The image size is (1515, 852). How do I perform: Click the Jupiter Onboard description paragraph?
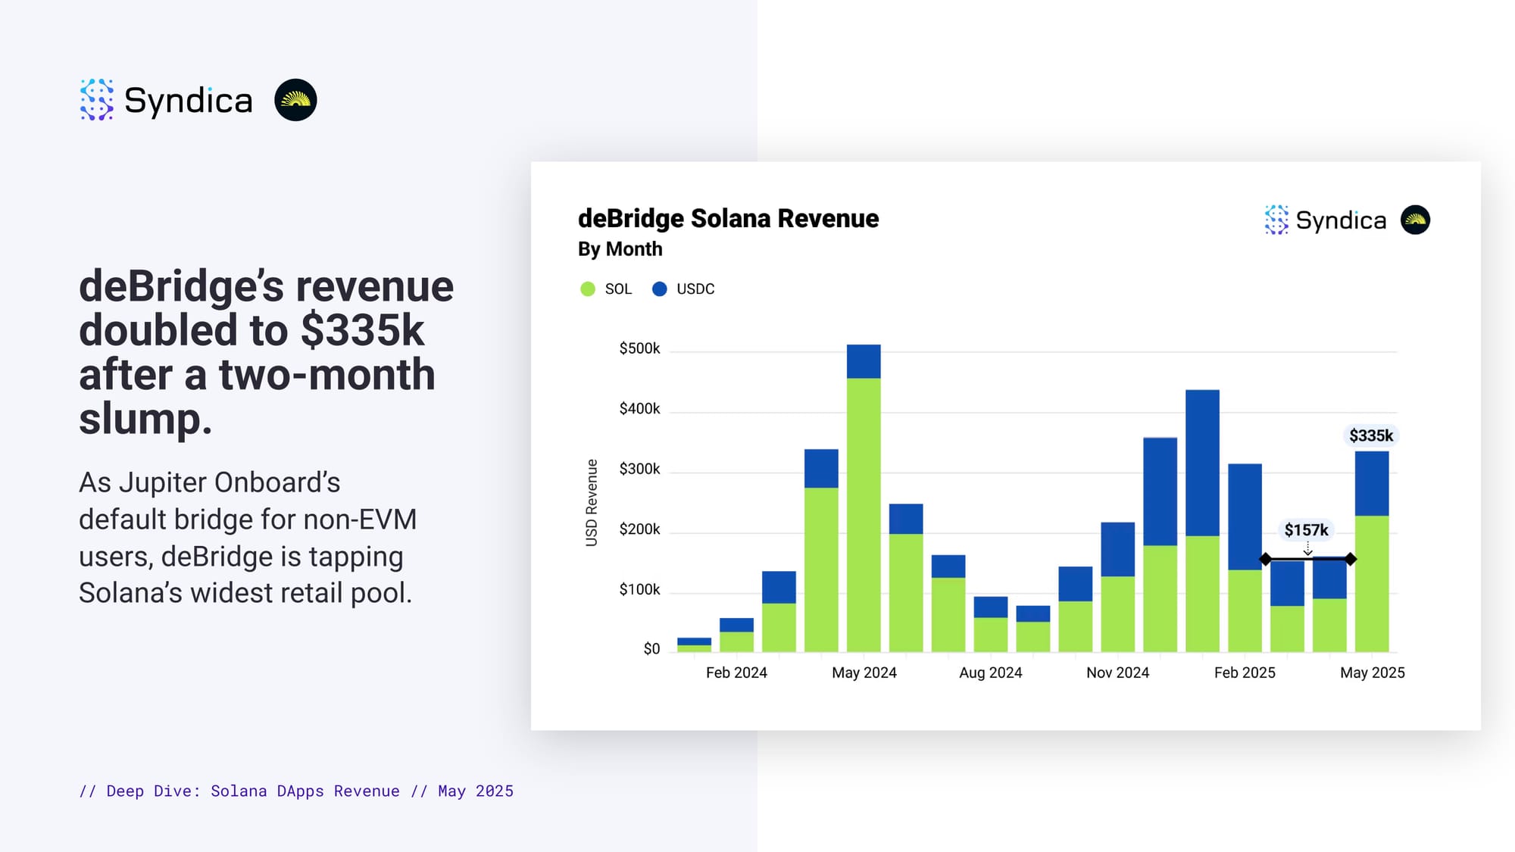[x=248, y=538]
